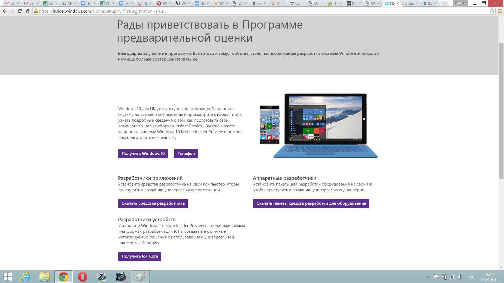The width and height of the screenshot is (504, 283).
Task: Open the Action Center flag icon
Action: pyautogui.click(x=437, y=277)
